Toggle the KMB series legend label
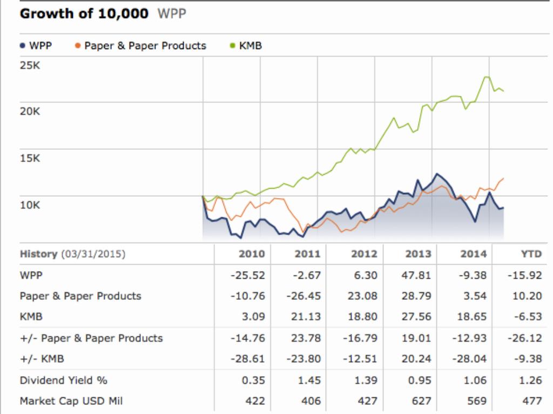553x414 pixels. (x=251, y=46)
